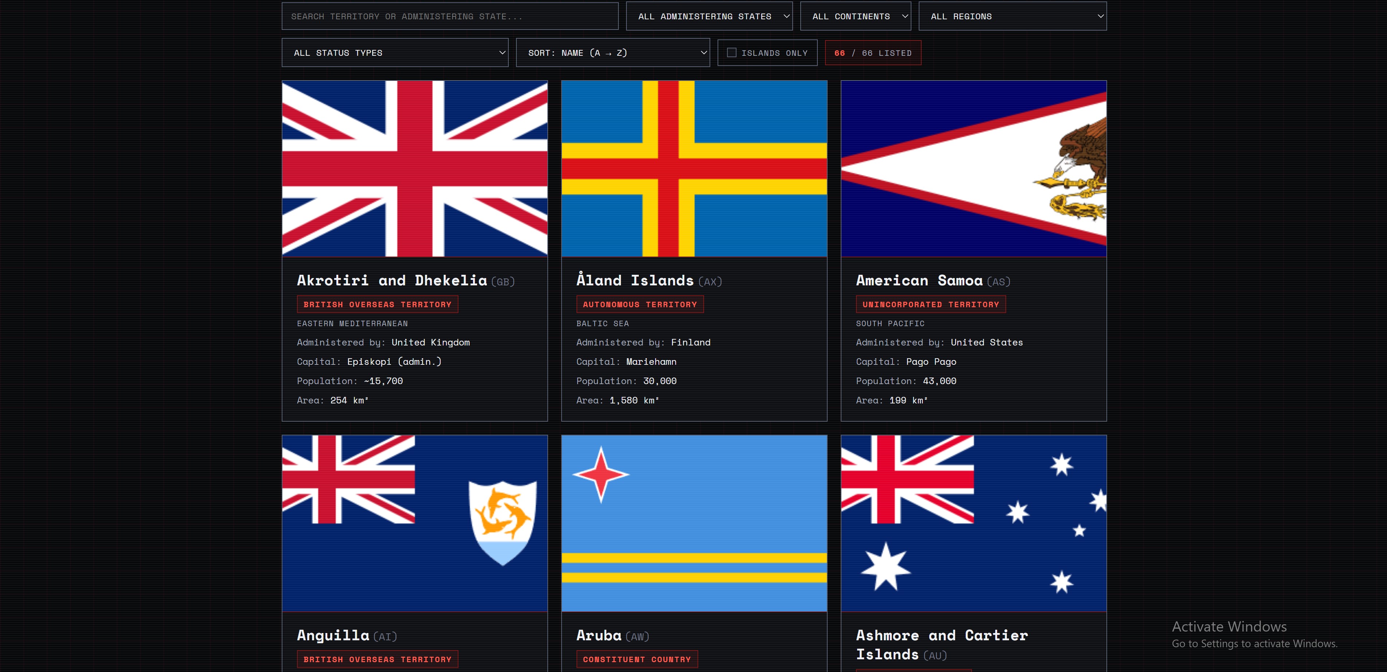Screen dimensions: 1387x672
Task: Click the capital Pago Pago text
Action: (931, 362)
